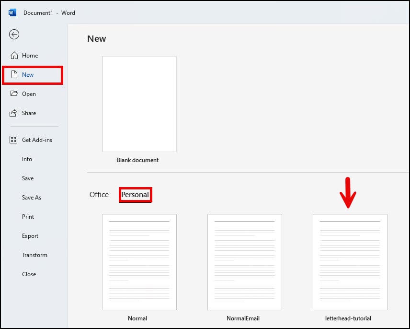Select Transform in the sidebar
The width and height of the screenshot is (410, 329).
click(34, 255)
